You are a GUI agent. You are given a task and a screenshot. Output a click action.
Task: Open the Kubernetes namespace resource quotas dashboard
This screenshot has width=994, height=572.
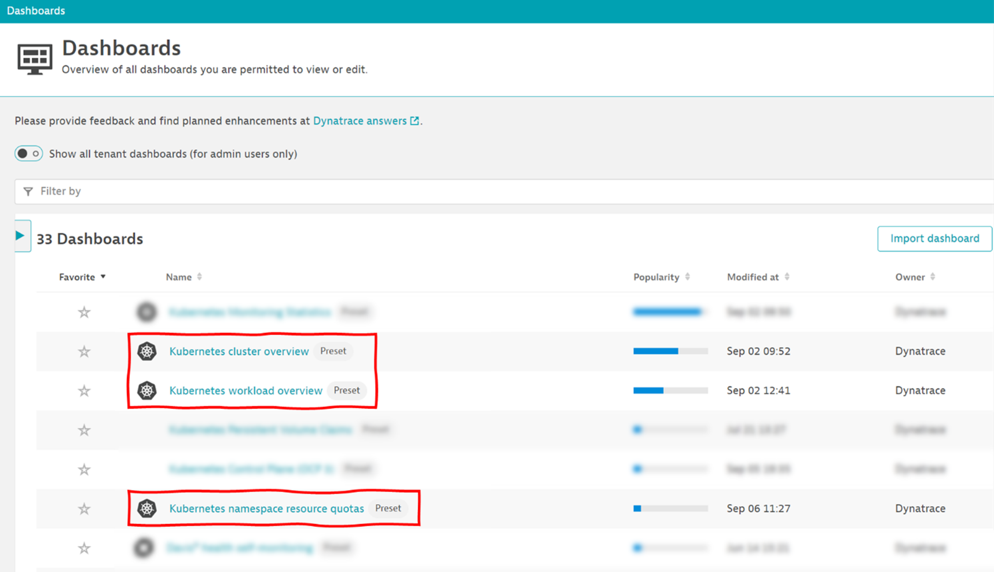(267, 508)
